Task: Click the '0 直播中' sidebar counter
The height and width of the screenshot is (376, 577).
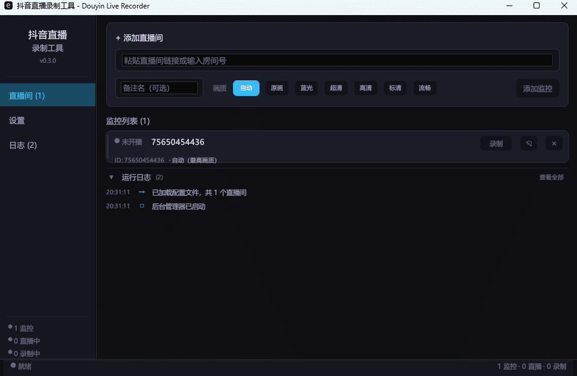Action: tap(24, 340)
